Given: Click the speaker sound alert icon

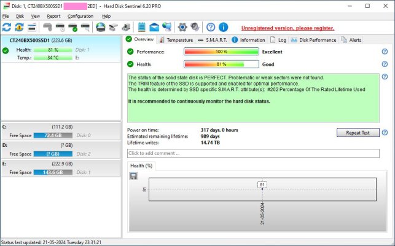Looking at the screenshot, I should tap(195, 27).
